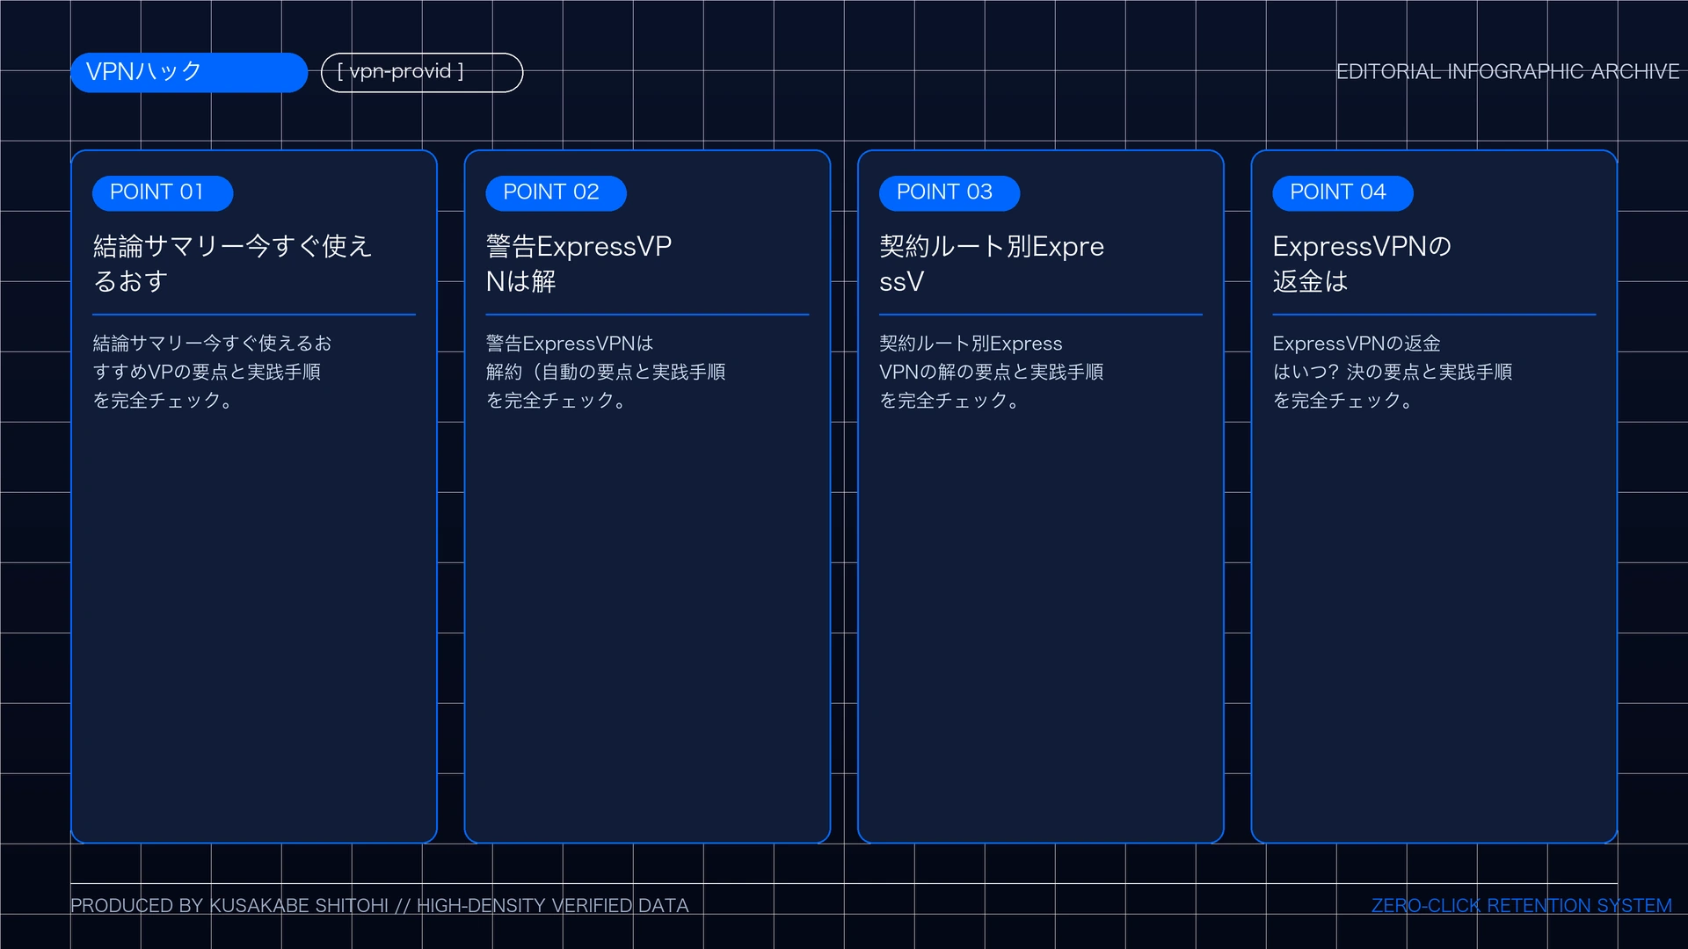Select the POINT 04 badge
The image size is (1688, 949).
click(x=1342, y=192)
